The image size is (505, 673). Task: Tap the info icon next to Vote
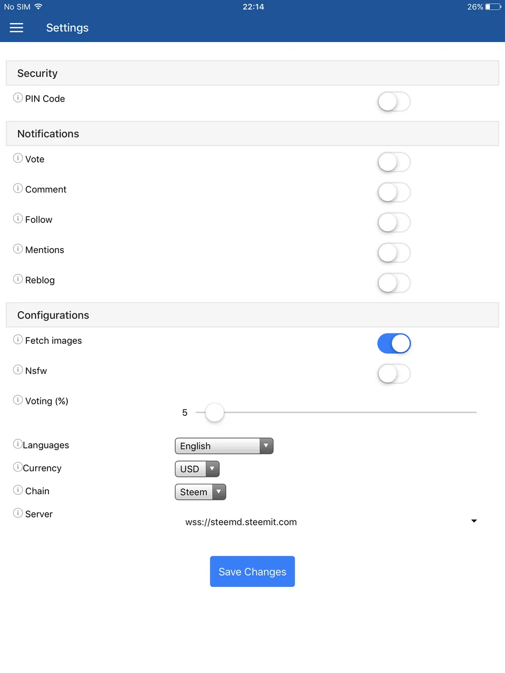(x=18, y=158)
